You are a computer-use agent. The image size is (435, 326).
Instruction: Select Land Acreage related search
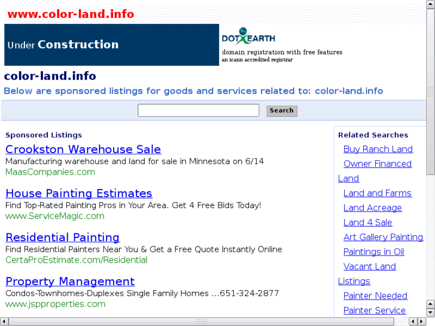click(373, 208)
